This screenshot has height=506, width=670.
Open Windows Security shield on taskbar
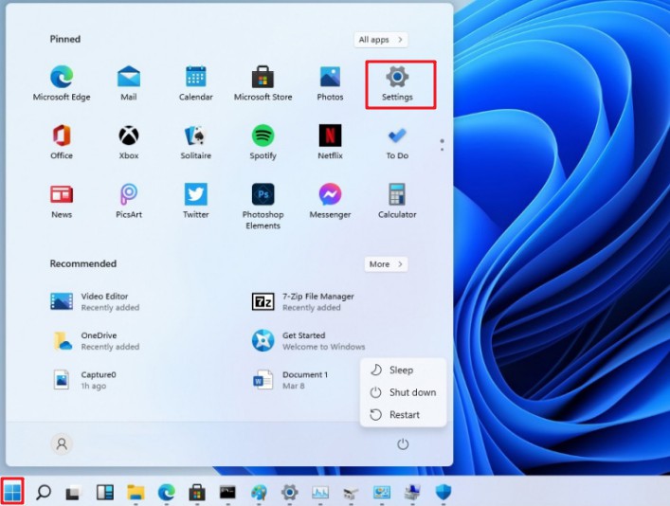pyautogui.click(x=444, y=493)
